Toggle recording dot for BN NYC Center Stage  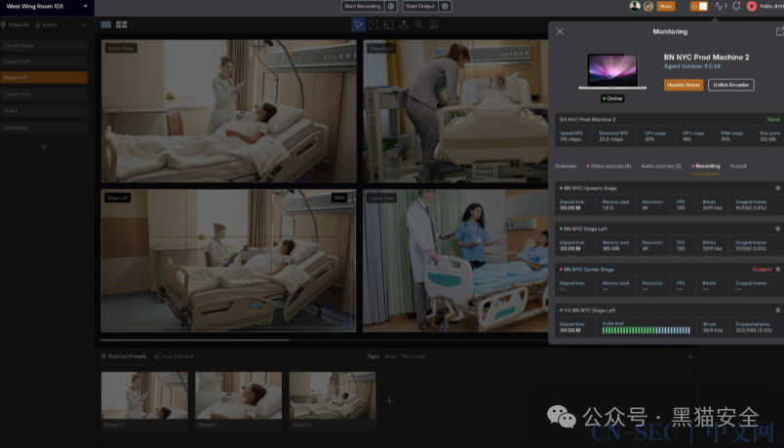pos(777,269)
